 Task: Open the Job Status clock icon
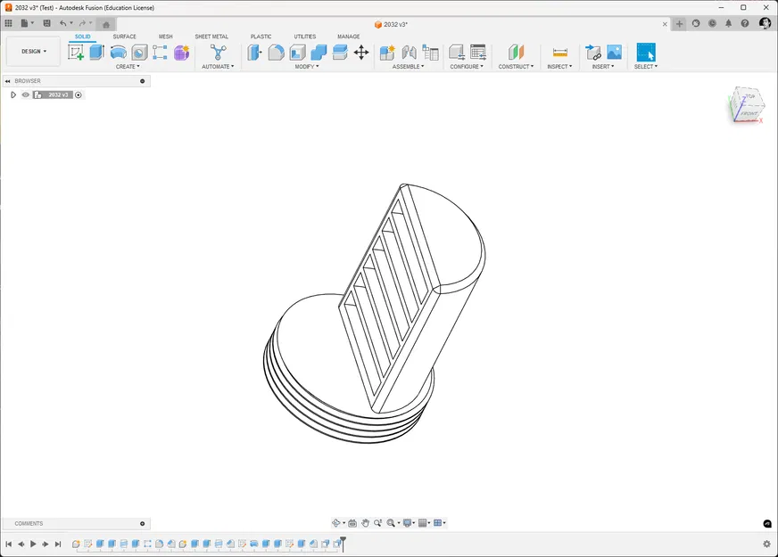712,23
